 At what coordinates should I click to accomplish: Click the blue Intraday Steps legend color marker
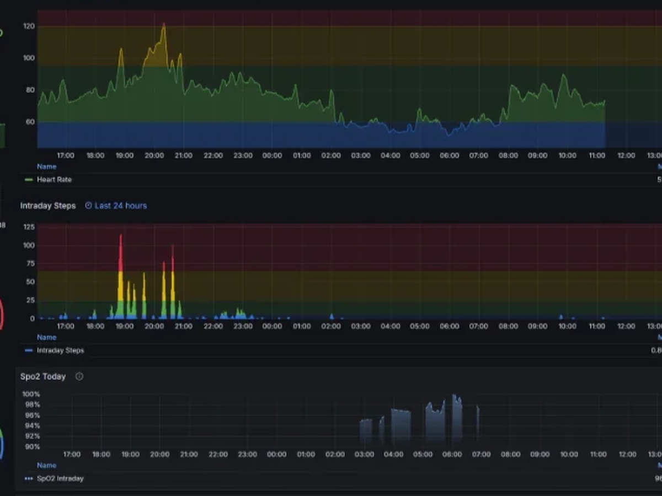pyautogui.click(x=29, y=351)
